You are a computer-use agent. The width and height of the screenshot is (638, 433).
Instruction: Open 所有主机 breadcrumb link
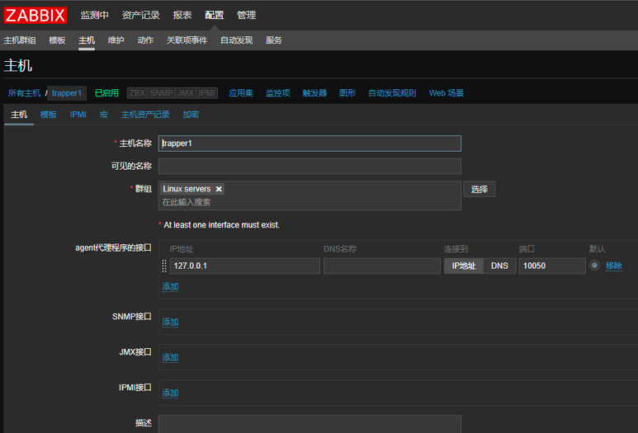24,93
